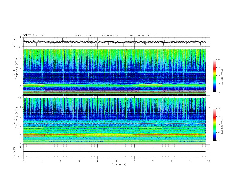Click the "ch.1(V)" axis label
This screenshot has height=181, width=235.
point(14,42)
